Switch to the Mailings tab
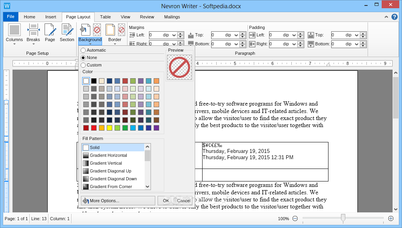This screenshot has height=228, width=402. [172, 17]
